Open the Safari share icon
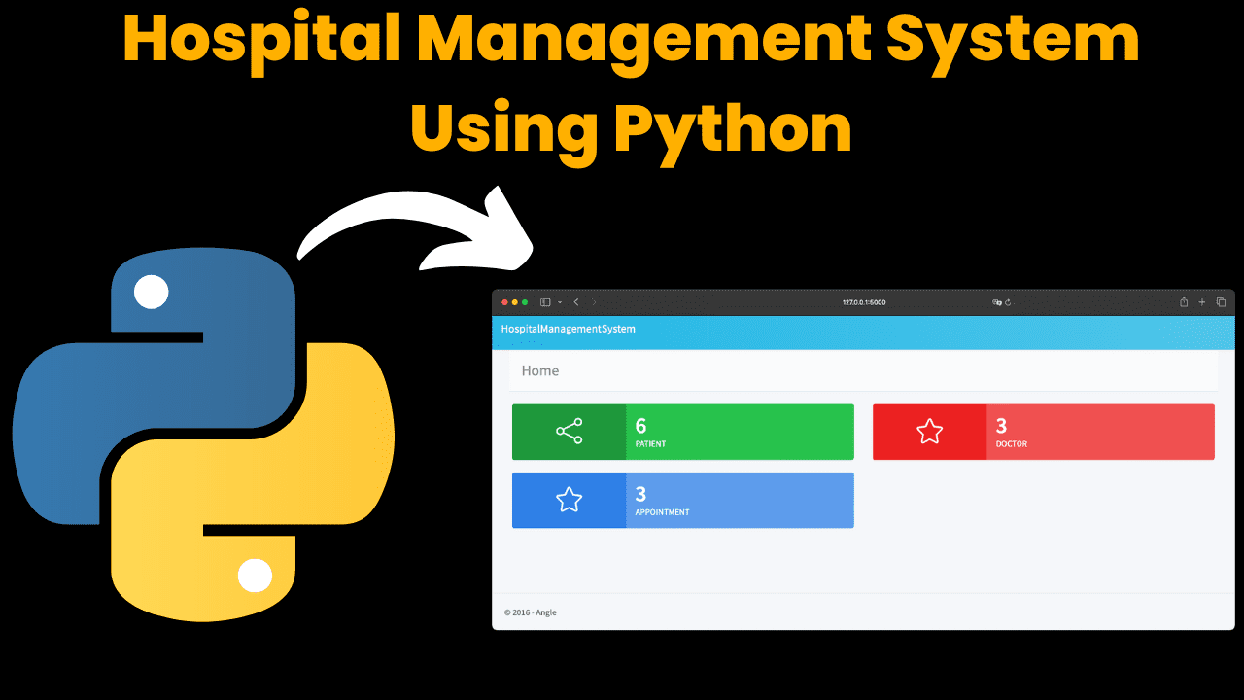The width and height of the screenshot is (1244, 700). [x=1184, y=302]
